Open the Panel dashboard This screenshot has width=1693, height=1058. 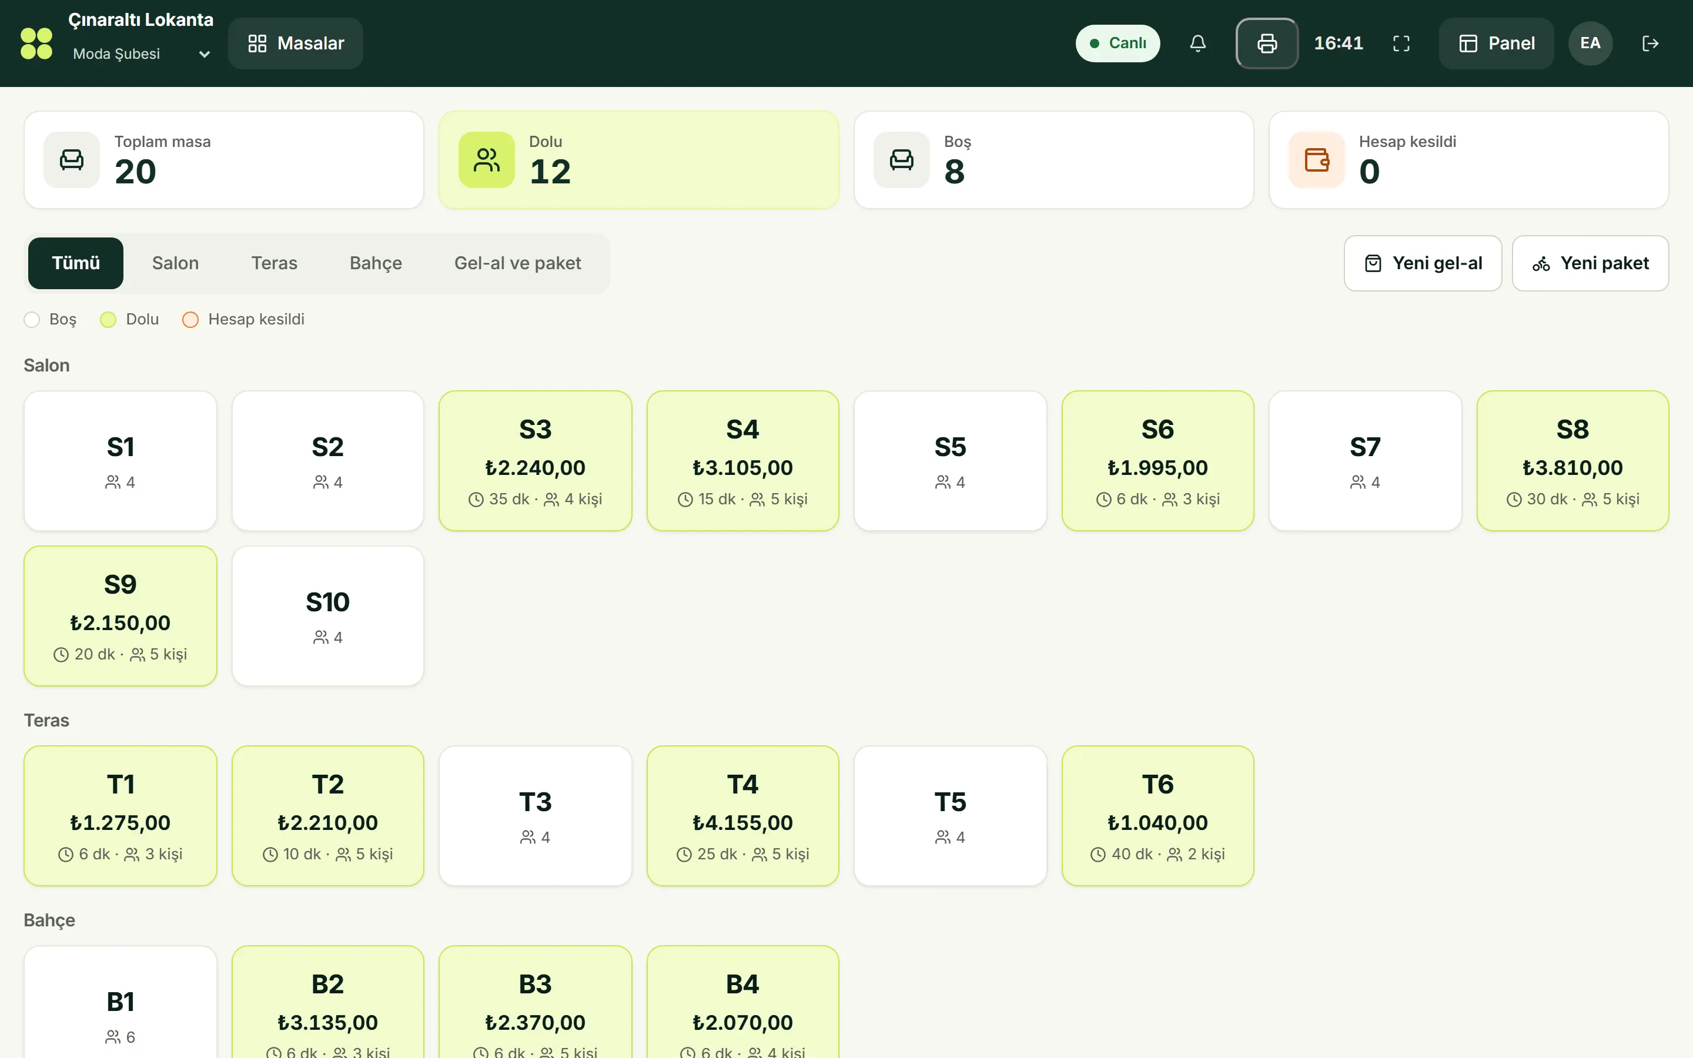pyautogui.click(x=1495, y=43)
